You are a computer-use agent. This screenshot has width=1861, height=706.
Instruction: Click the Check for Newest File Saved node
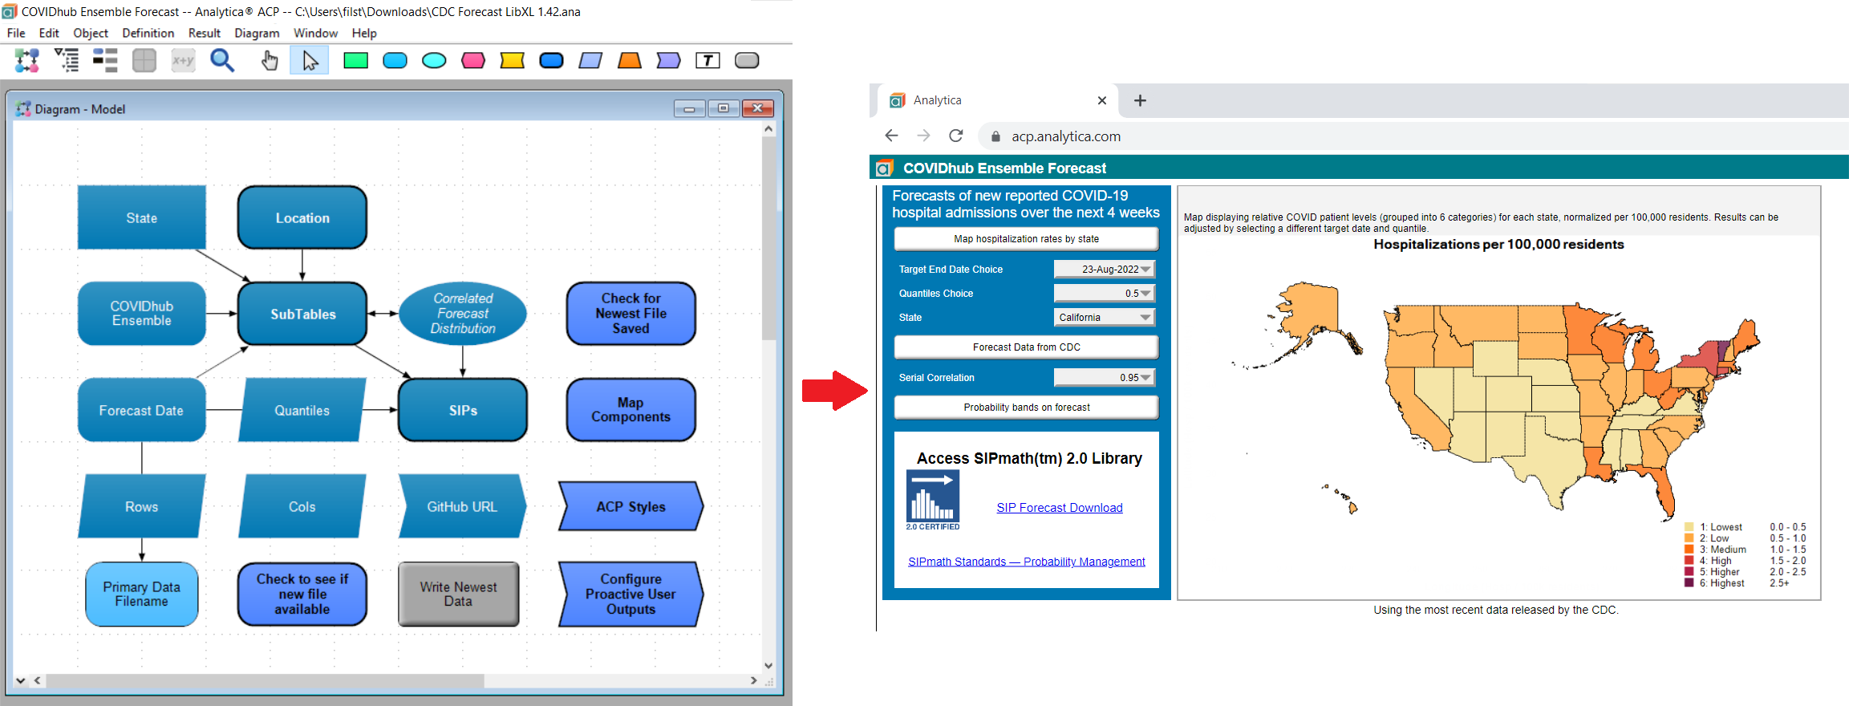click(630, 314)
